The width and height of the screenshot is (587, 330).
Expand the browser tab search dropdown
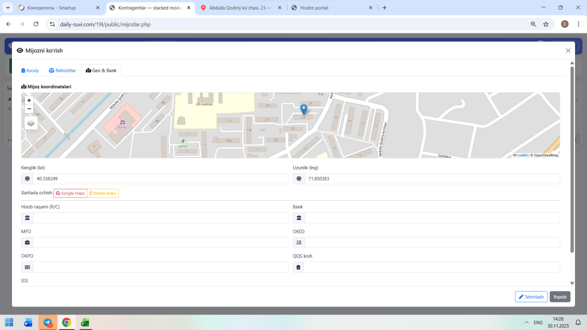click(x=8, y=8)
